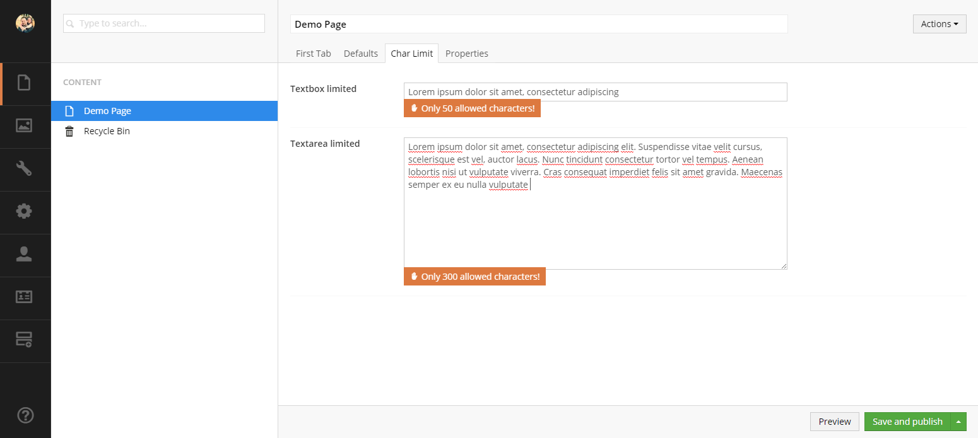Open the Properties tab

click(466, 54)
